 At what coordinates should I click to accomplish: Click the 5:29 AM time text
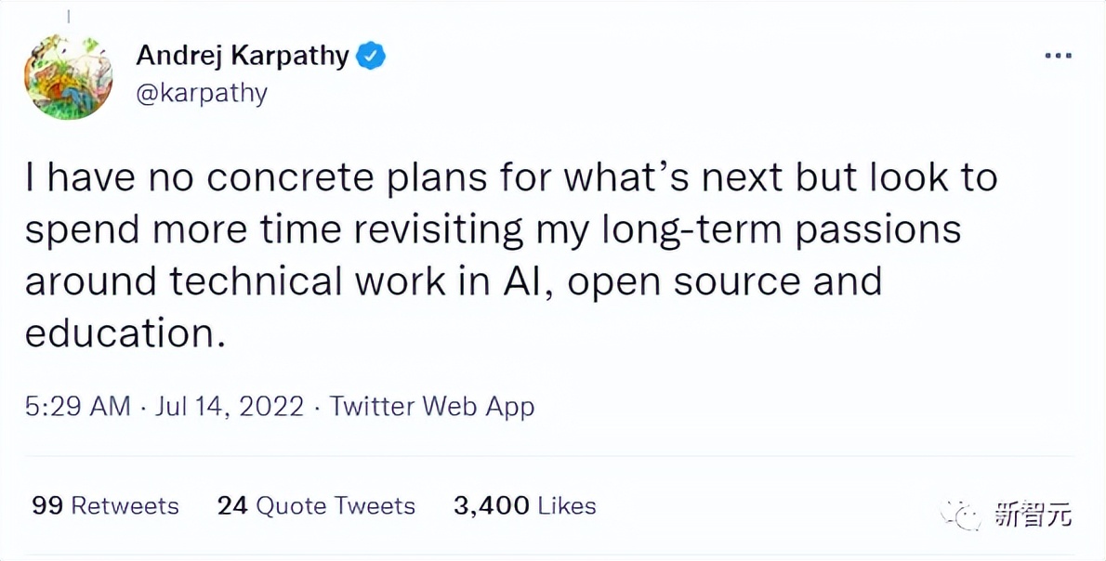76,406
